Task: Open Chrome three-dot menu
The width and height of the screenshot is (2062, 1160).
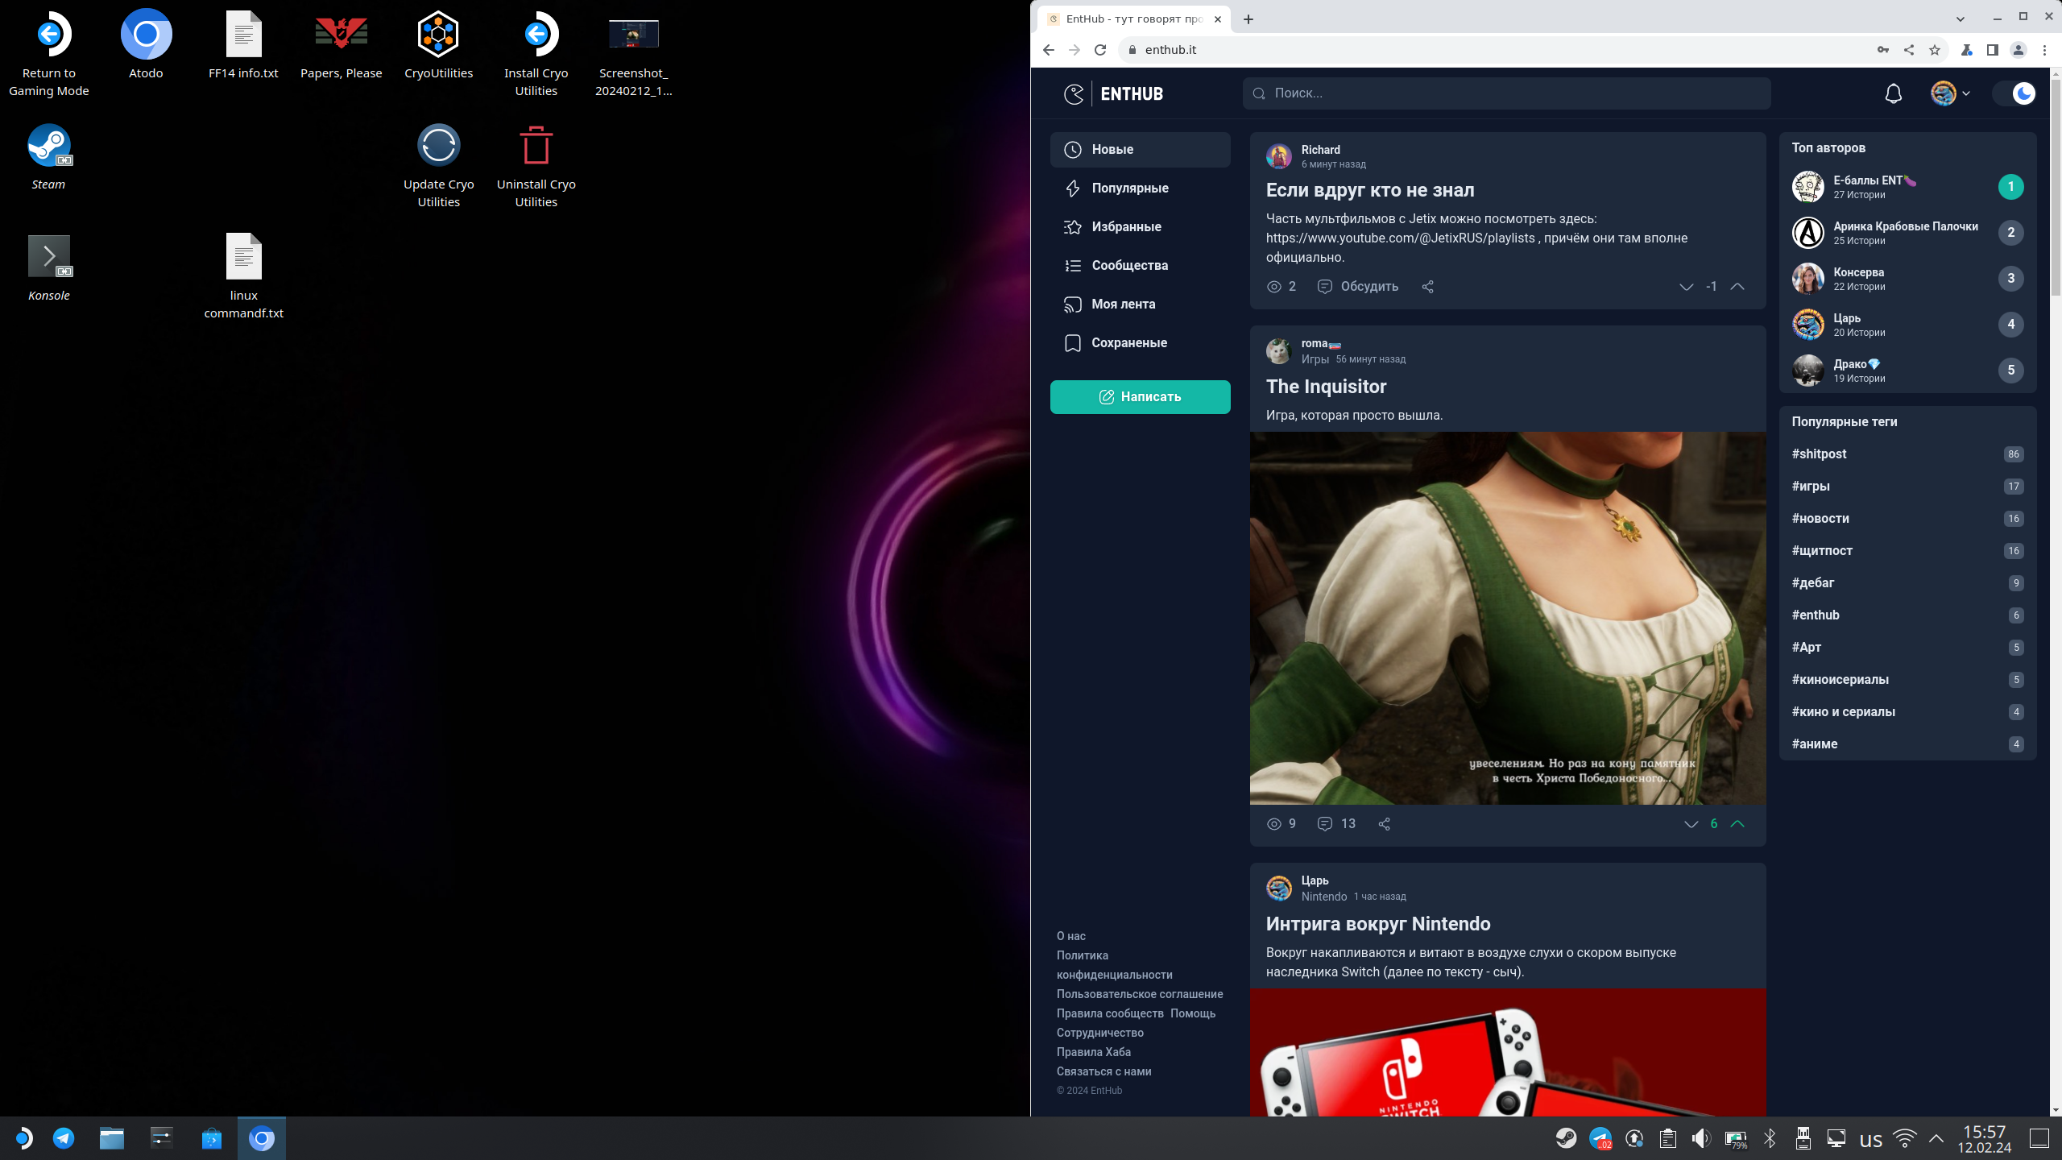Action: (2044, 50)
